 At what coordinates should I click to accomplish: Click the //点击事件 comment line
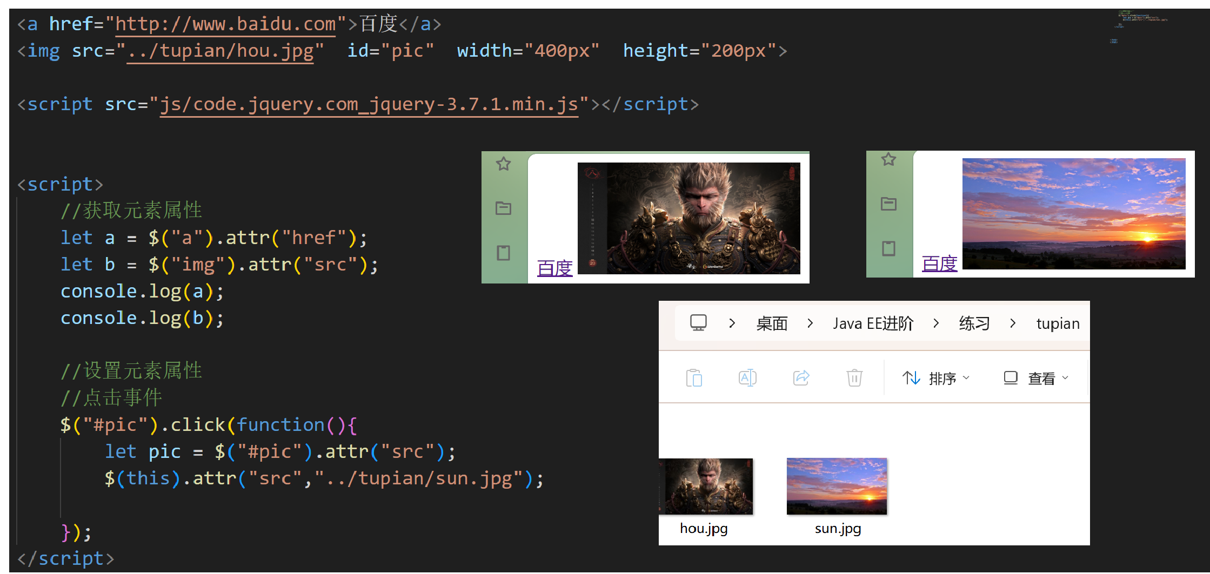coord(111,398)
